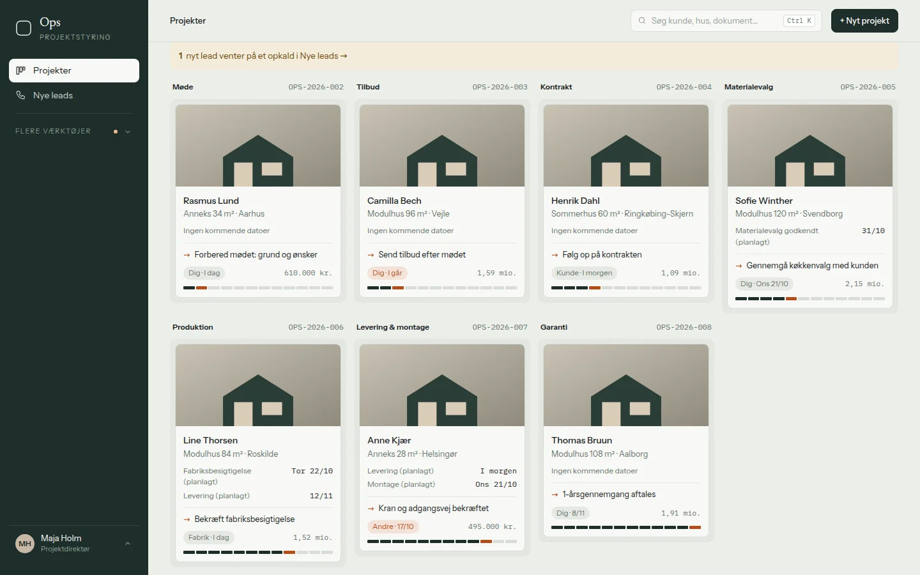Click the MH user avatar
920x575 pixels.
[25, 544]
